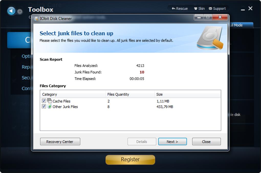Screen dimensions: 261x173
Task: Uncheck the Other Junk Files checkbox
Action: [x=44, y=106]
